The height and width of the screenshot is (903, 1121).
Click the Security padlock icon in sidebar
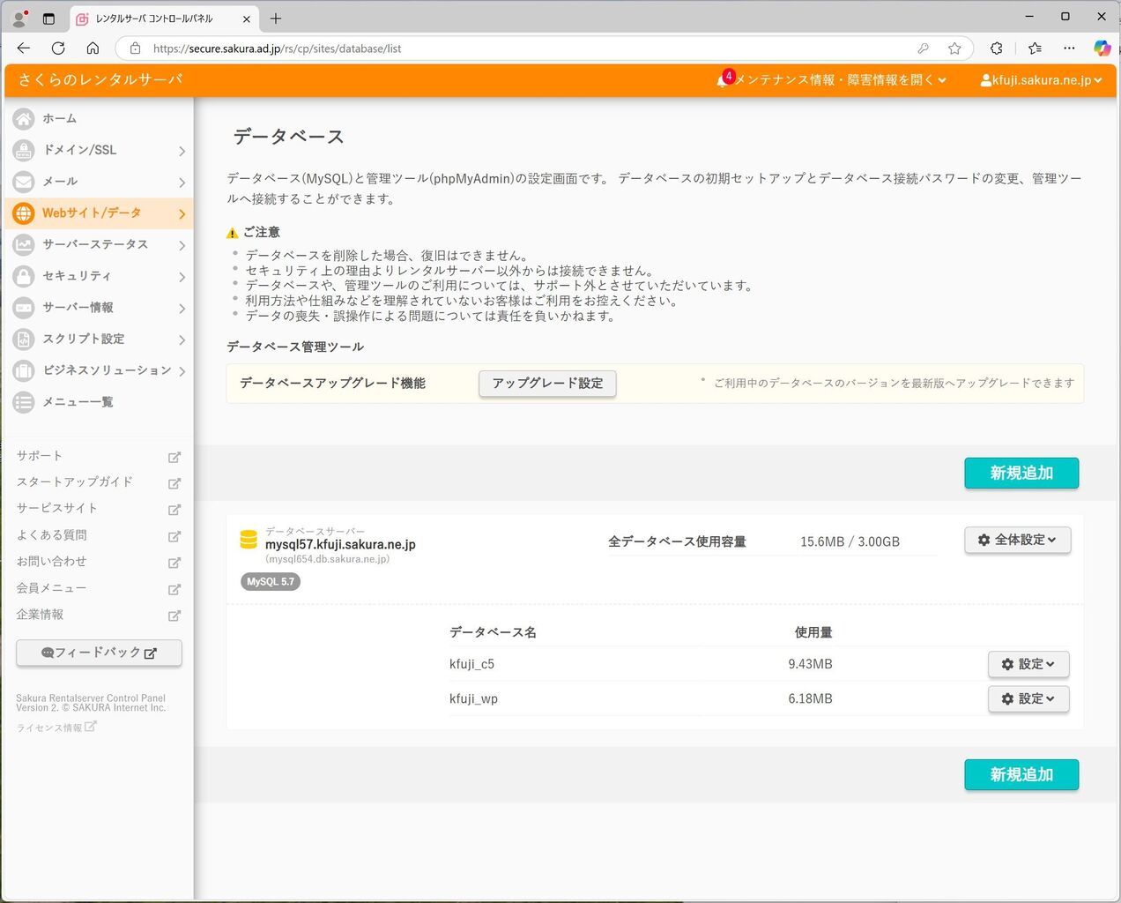click(24, 276)
